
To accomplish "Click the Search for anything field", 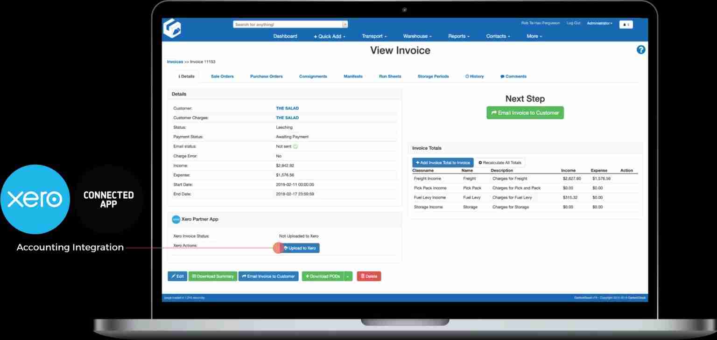I will click(x=287, y=25).
